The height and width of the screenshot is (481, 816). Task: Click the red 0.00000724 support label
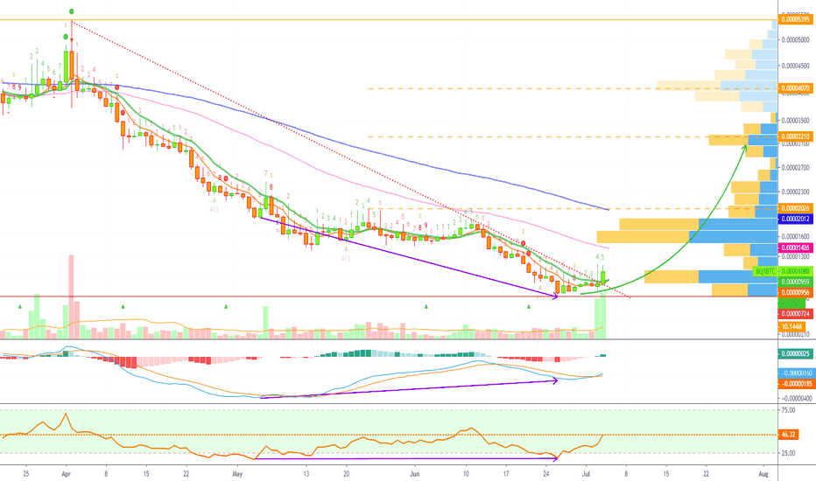pyautogui.click(x=796, y=314)
